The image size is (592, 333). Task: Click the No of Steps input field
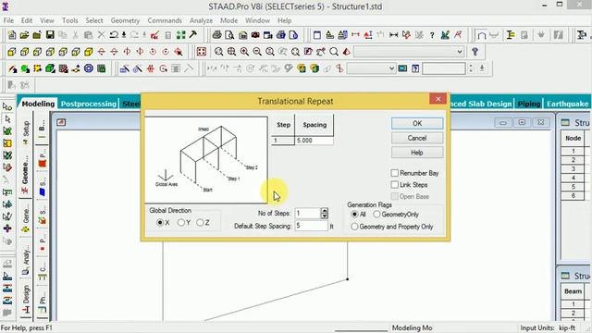[308, 214]
